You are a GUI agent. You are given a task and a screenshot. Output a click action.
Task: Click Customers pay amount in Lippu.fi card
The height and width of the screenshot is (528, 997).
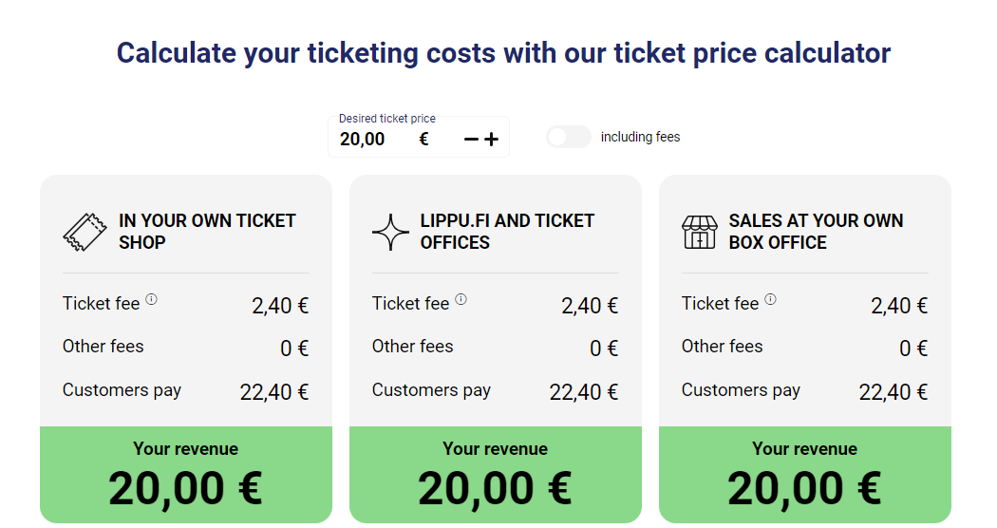(584, 392)
